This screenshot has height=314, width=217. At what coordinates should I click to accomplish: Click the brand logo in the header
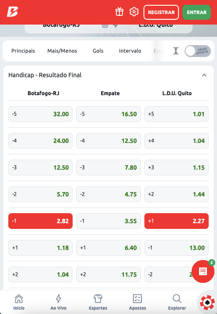point(12,12)
